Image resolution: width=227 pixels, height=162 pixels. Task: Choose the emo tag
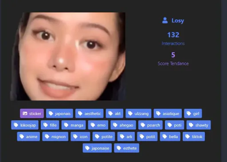click(x=98, y=125)
